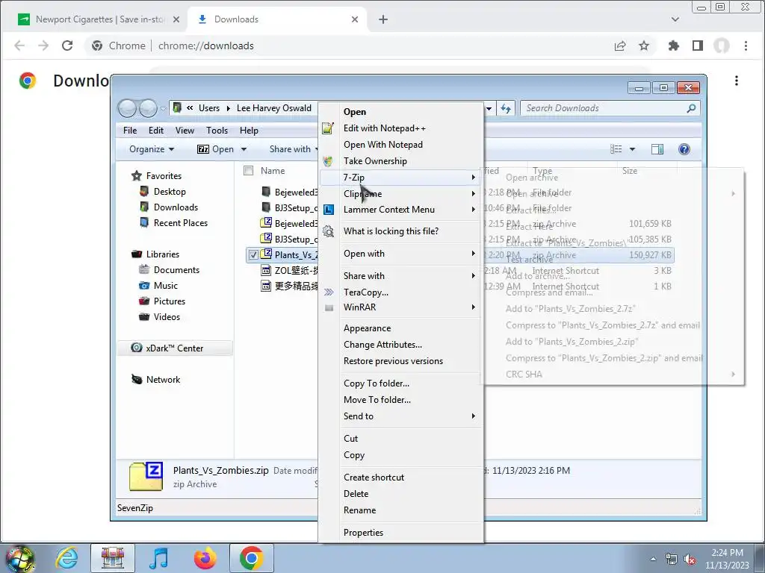Open the dropdown arrow beside 7z Open
The width and height of the screenshot is (765, 573).
(244, 149)
